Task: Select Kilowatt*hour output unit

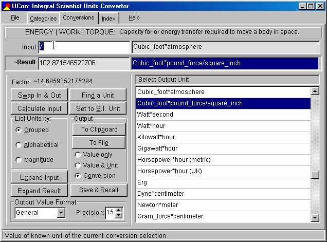Action: [223, 137]
